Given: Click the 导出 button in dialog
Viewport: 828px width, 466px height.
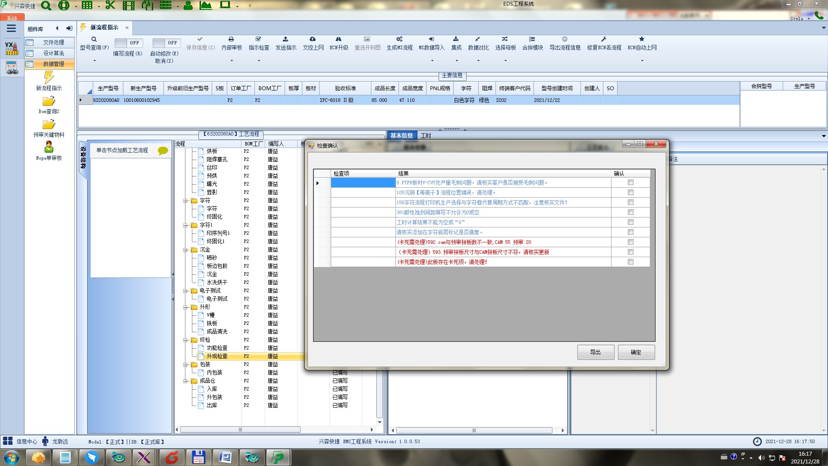Looking at the screenshot, I should (x=595, y=352).
